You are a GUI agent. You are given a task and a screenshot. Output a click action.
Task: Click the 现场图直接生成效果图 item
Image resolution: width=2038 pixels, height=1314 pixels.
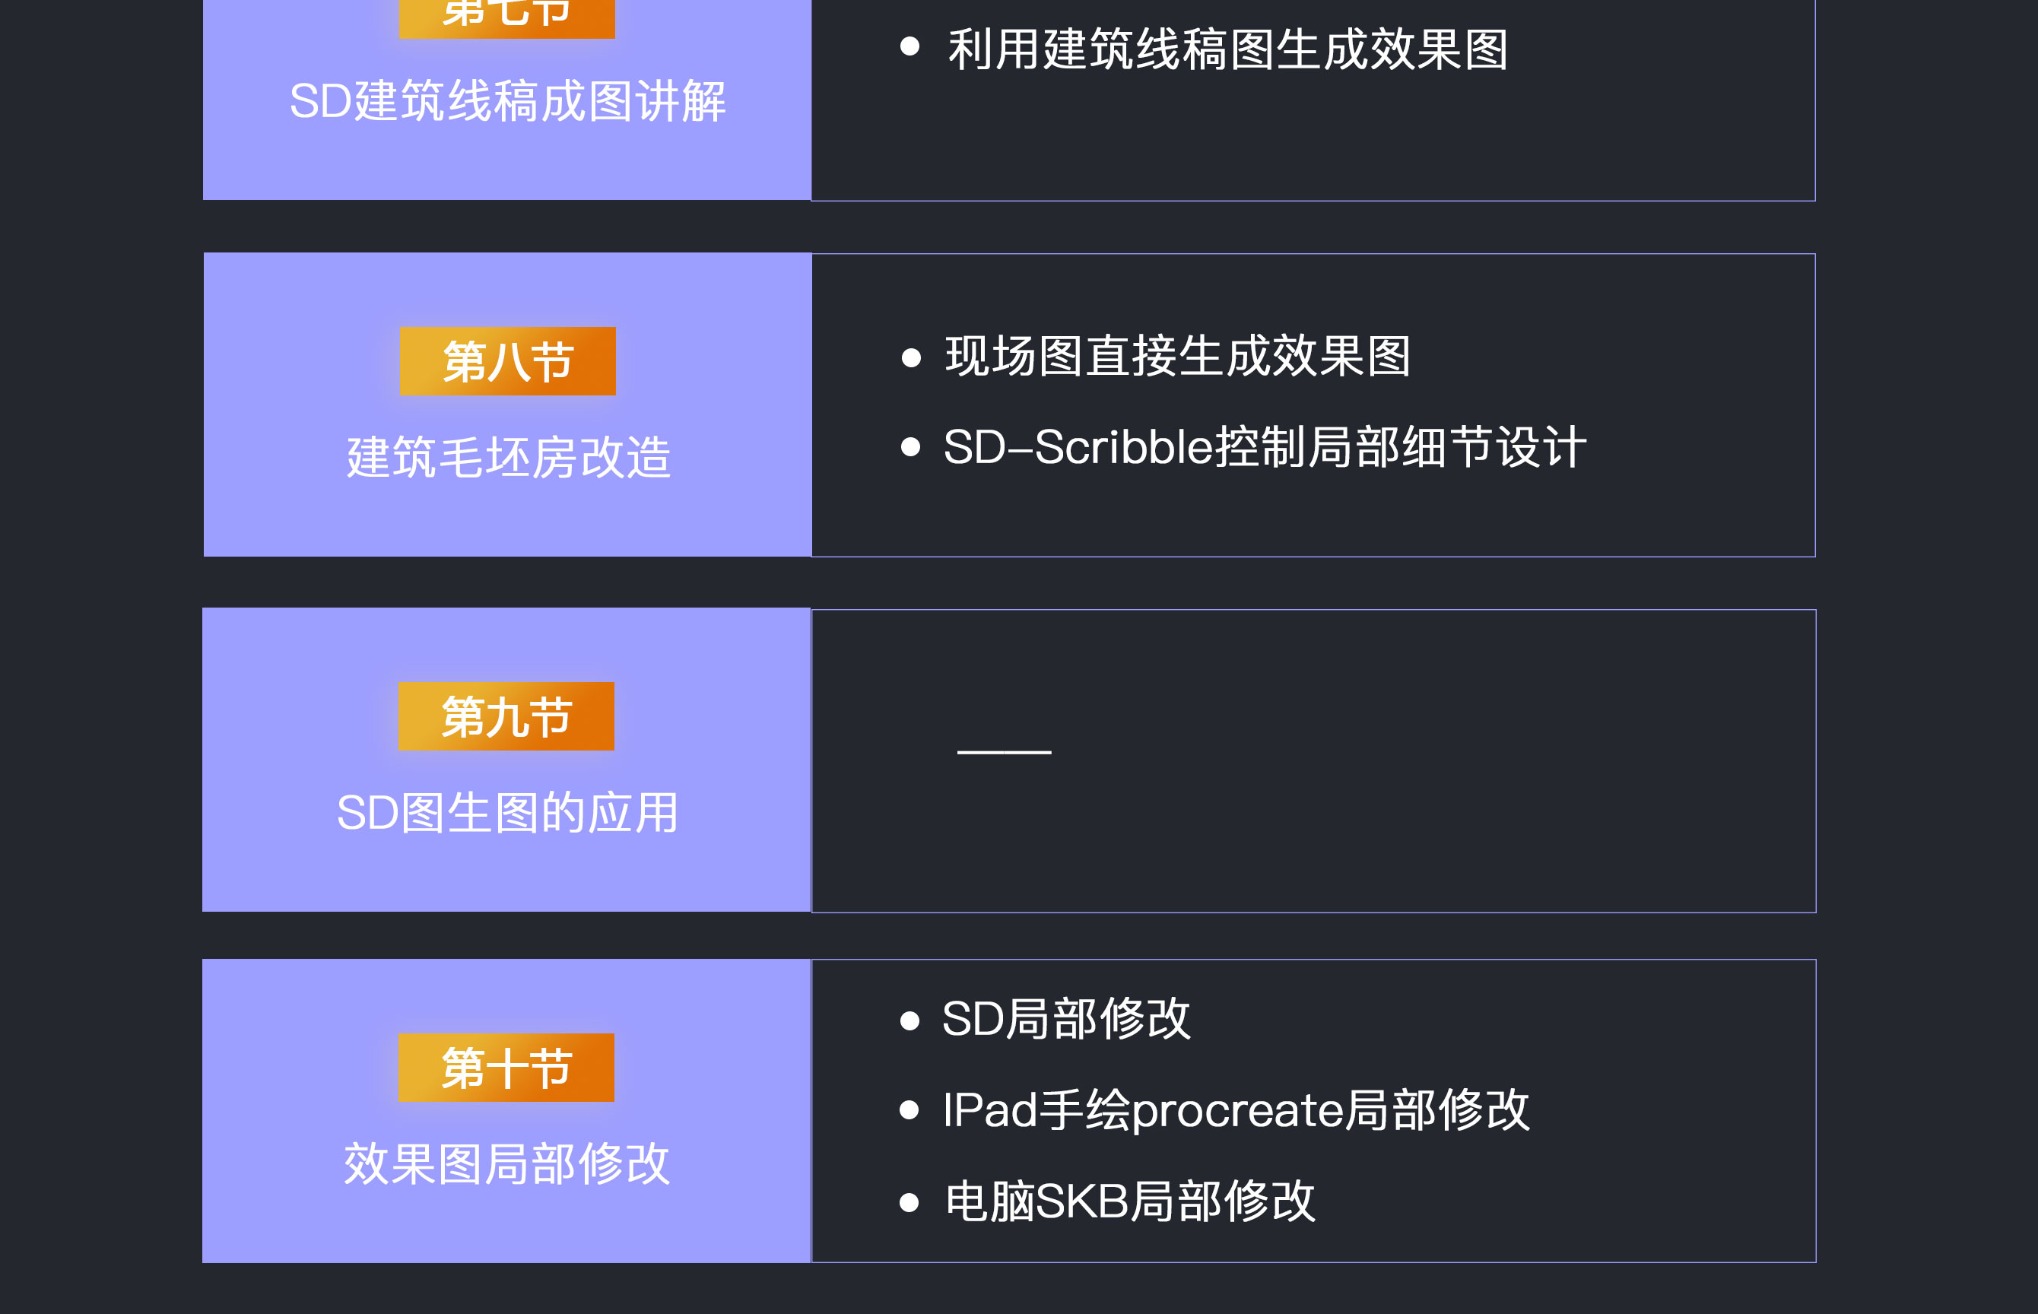1177,356
